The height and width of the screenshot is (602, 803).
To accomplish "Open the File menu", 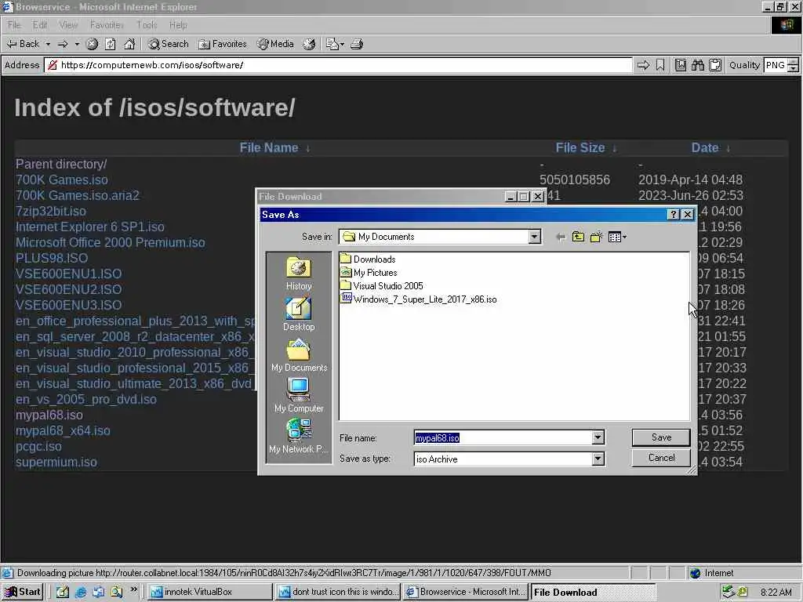I will pos(14,24).
